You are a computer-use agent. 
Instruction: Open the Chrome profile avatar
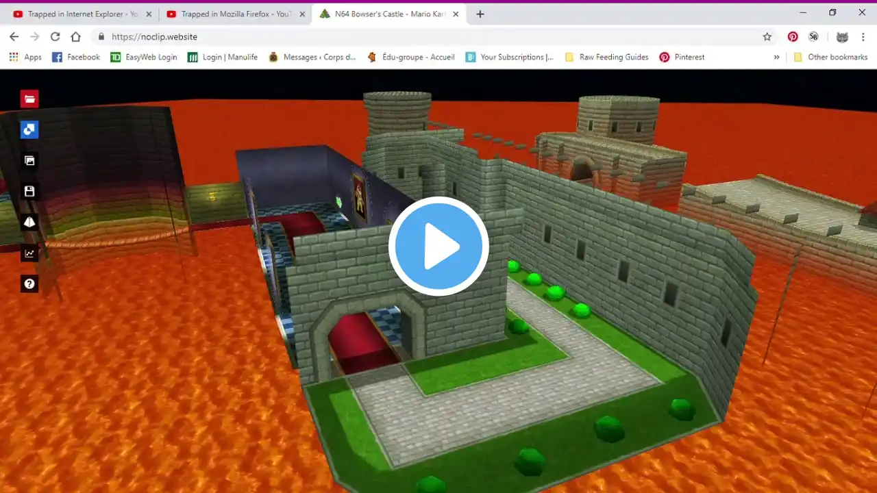842,37
